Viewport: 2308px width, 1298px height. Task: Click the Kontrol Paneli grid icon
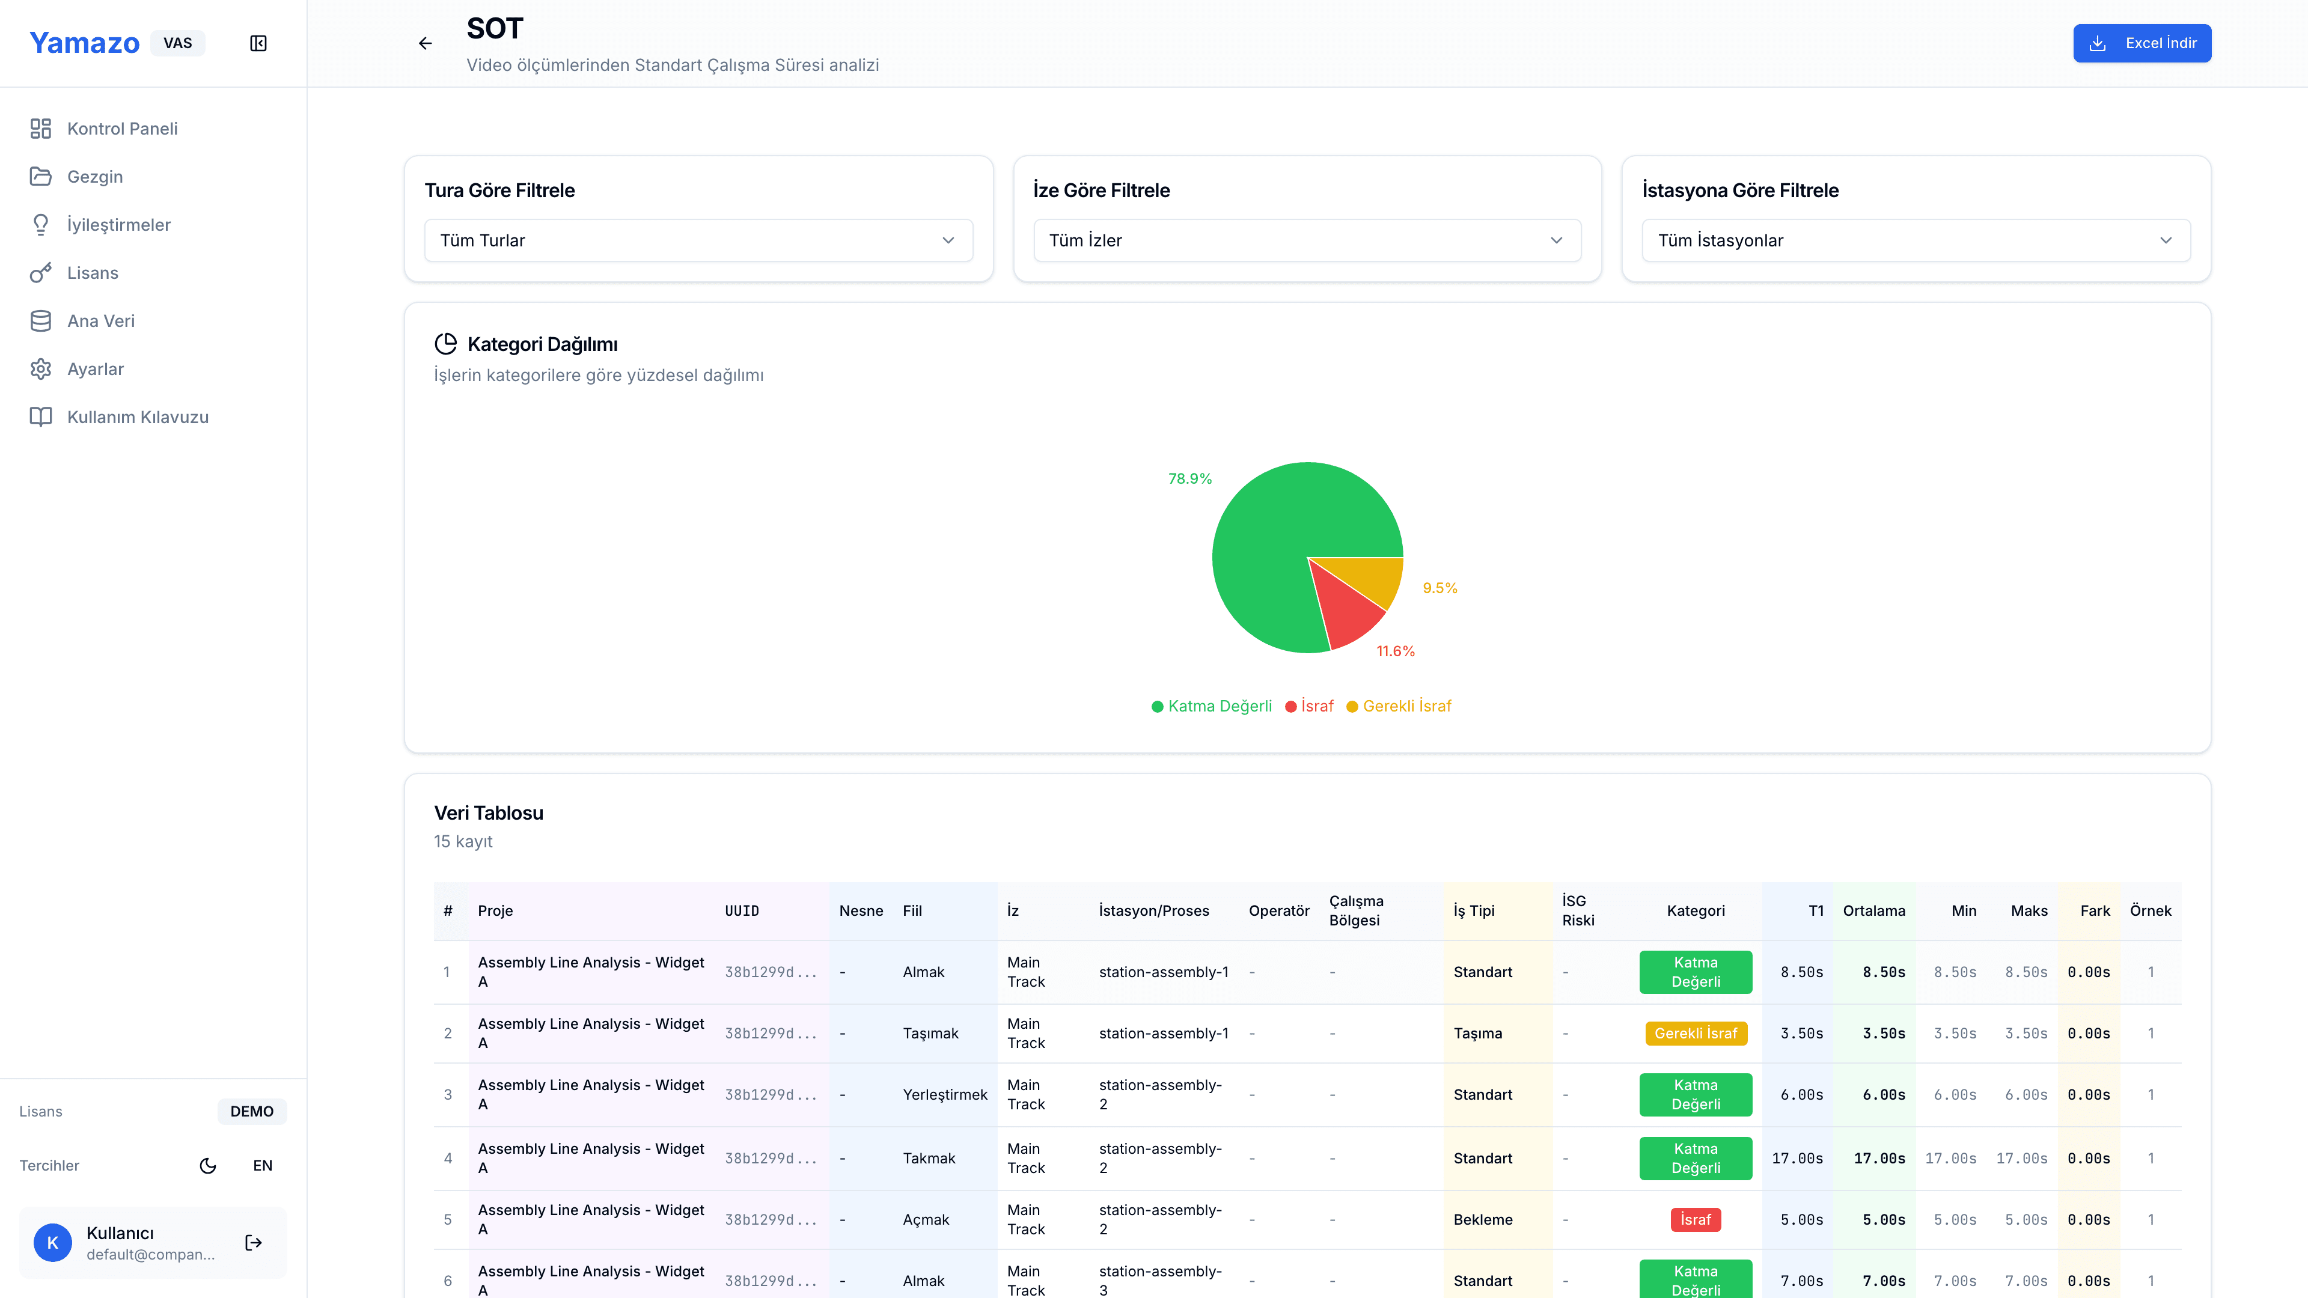click(40, 129)
